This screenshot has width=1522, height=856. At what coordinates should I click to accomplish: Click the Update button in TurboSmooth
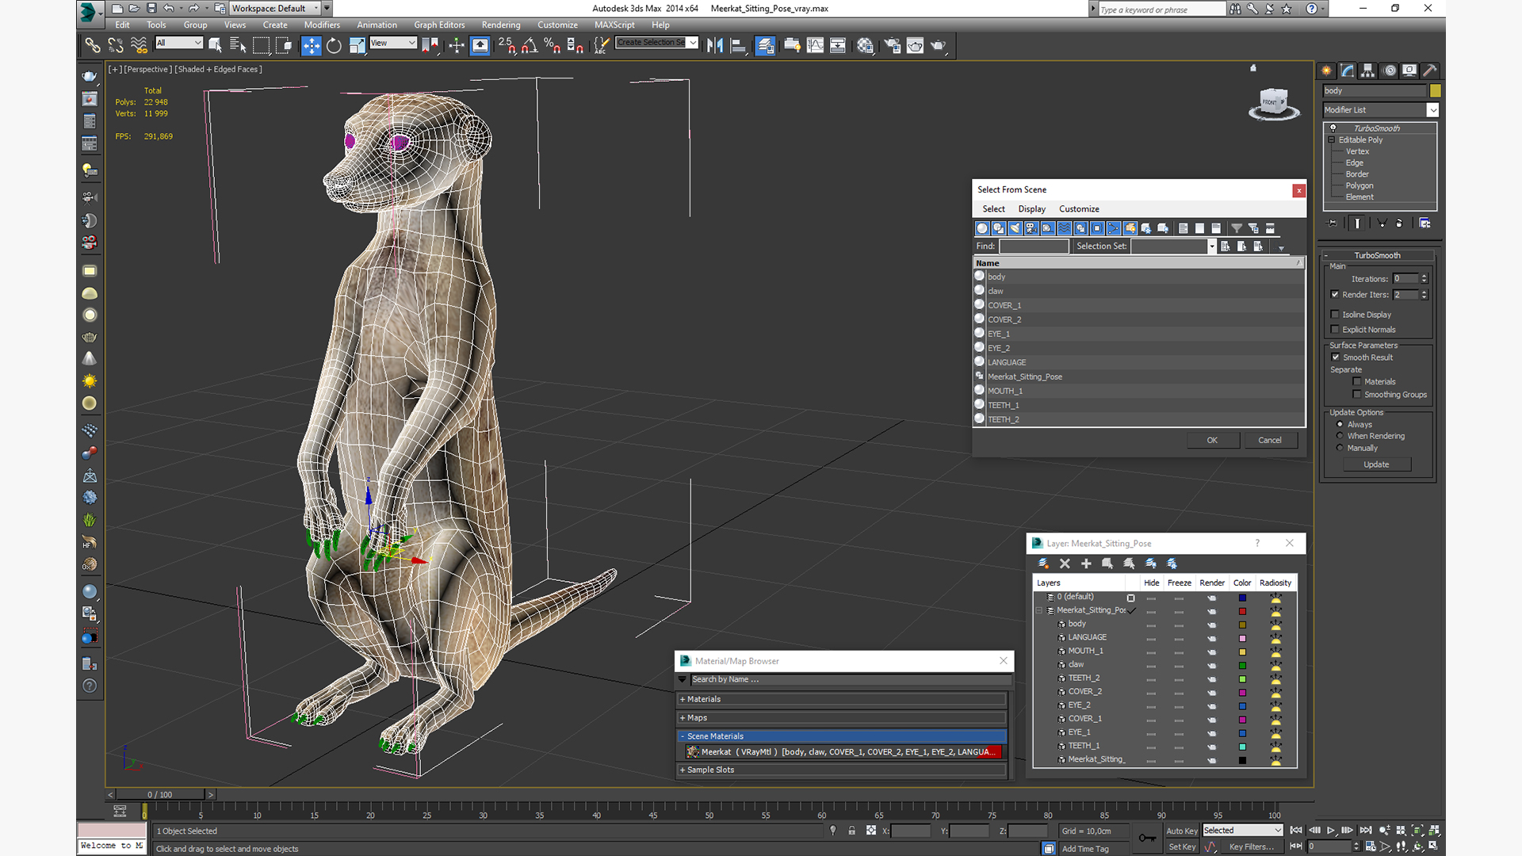(1376, 464)
